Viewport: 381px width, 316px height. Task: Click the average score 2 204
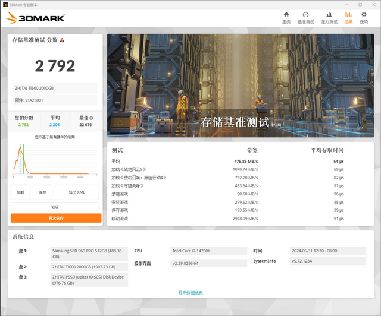pos(54,125)
